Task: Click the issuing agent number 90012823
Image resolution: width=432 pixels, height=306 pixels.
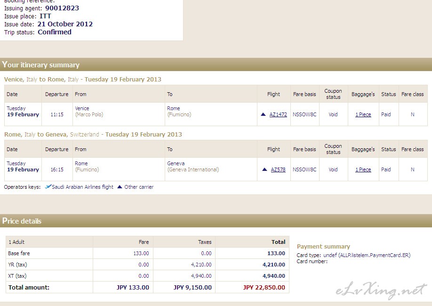Action: tap(62, 8)
